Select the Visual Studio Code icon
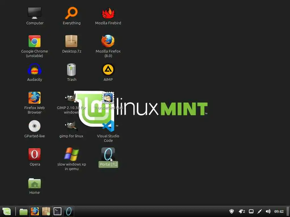 [x=108, y=126]
